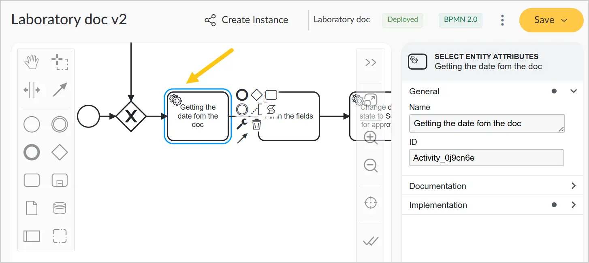This screenshot has height=263, width=589.
Task: Zoom in on the diagram
Action: (x=371, y=138)
